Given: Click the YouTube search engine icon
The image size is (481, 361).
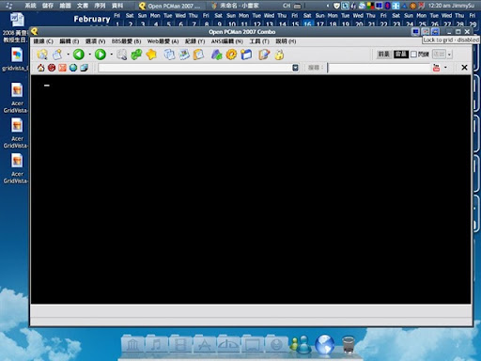Looking at the screenshot, I should pos(436,68).
